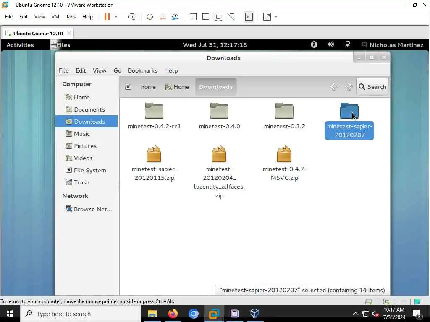
Task: Click the Downloads path bar button
Action: (x=216, y=87)
